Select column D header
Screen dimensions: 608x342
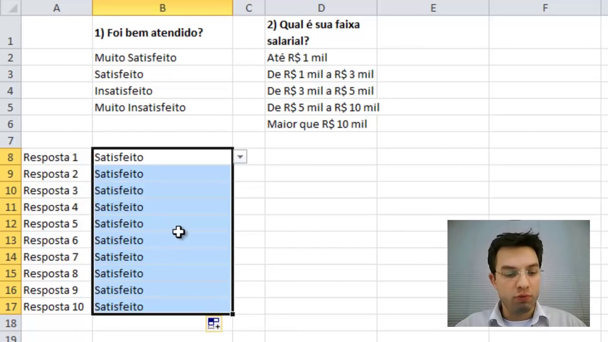(321, 8)
